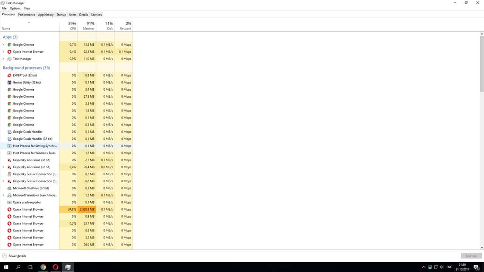Click the network tray icon

click(436, 267)
